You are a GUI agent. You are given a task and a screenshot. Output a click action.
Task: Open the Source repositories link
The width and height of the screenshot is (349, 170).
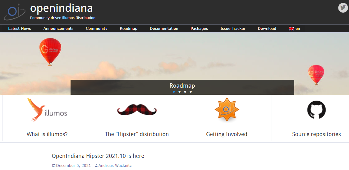(316, 134)
